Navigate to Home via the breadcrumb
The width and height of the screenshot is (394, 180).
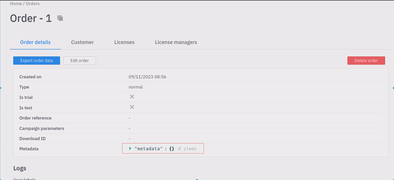tap(16, 3)
